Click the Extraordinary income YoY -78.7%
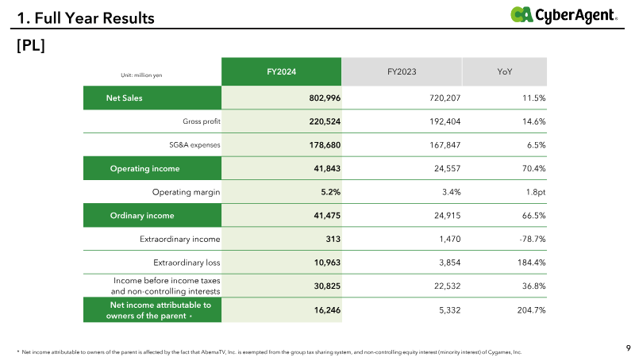 [533, 239]
